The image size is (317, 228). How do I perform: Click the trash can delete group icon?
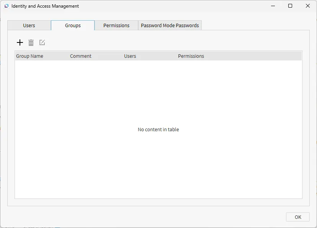pos(31,42)
